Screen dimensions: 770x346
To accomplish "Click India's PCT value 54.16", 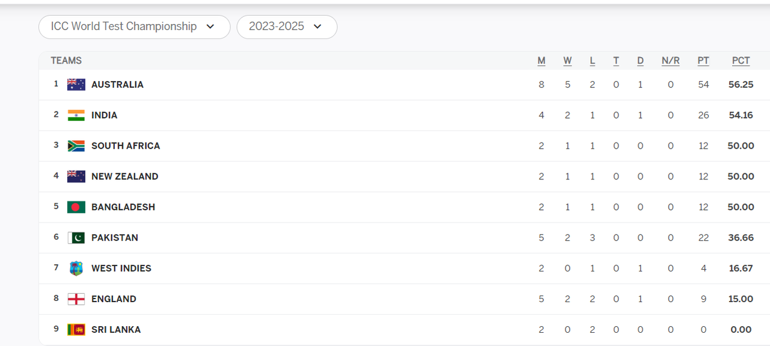I will coord(741,116).
